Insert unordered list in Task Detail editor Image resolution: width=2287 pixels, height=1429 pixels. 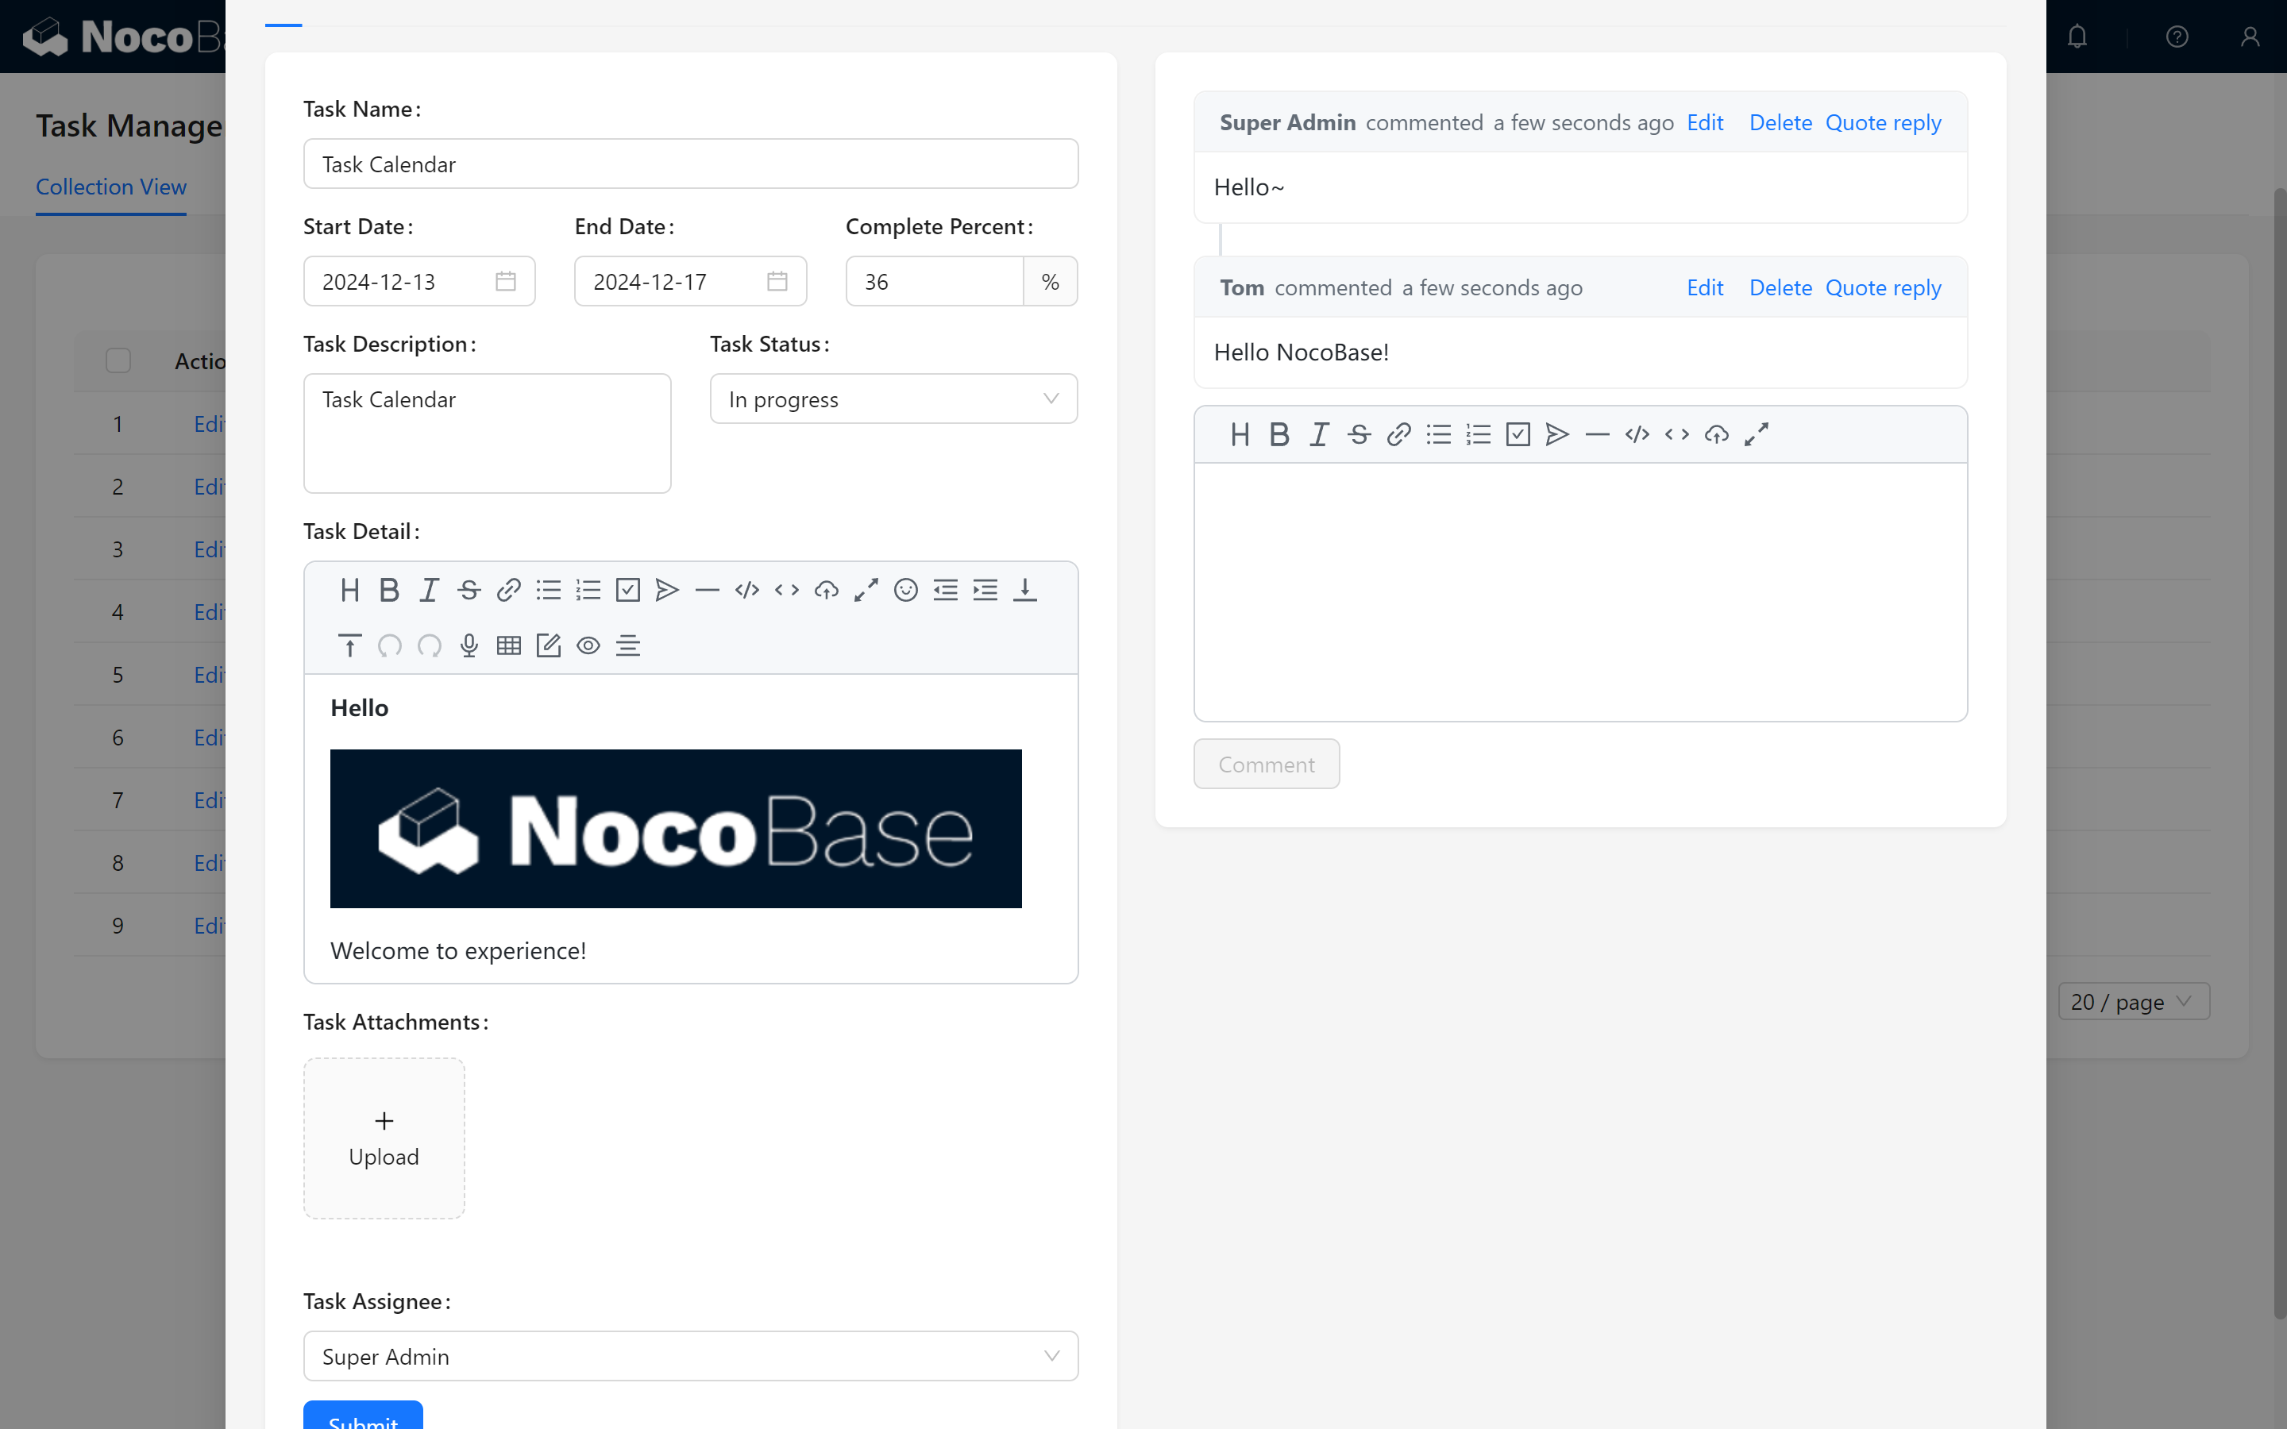click(548, 591)
